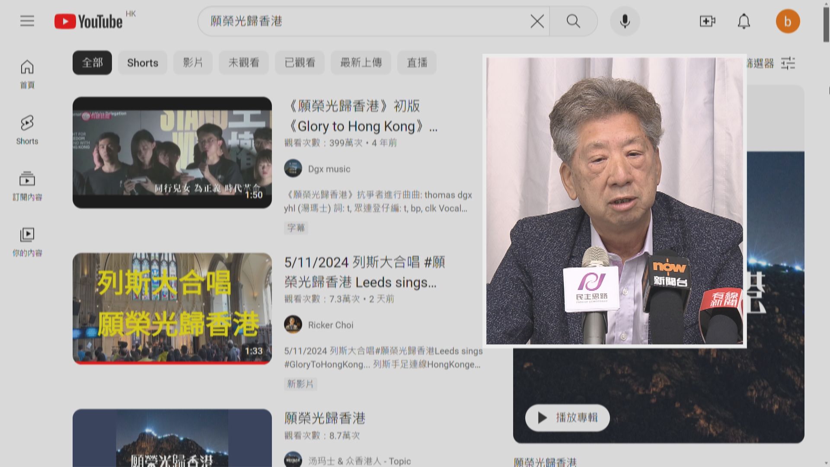Viewport: 830px width, 467px height.
Task: Go to YouTube home via logo
Action: (89, 21)
